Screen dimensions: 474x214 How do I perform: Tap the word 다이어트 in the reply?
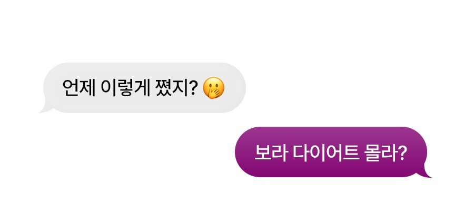pyautogui.click(x=326, y=153)
